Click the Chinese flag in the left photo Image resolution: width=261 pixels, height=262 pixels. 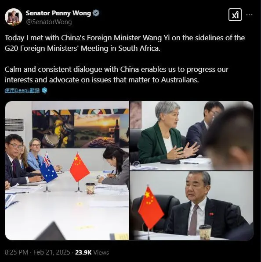[80, 167]
